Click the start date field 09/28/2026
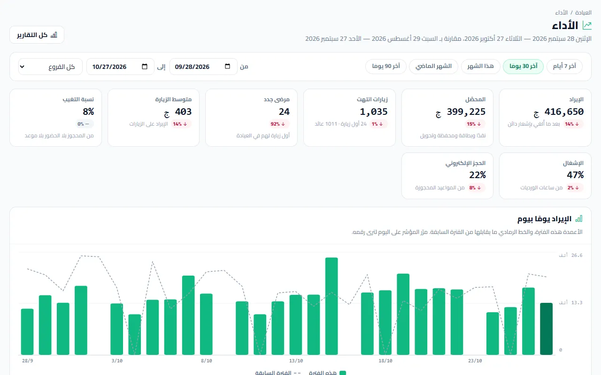Image resolution: width=601 pixels, height=375 pixels. point(203,67)
